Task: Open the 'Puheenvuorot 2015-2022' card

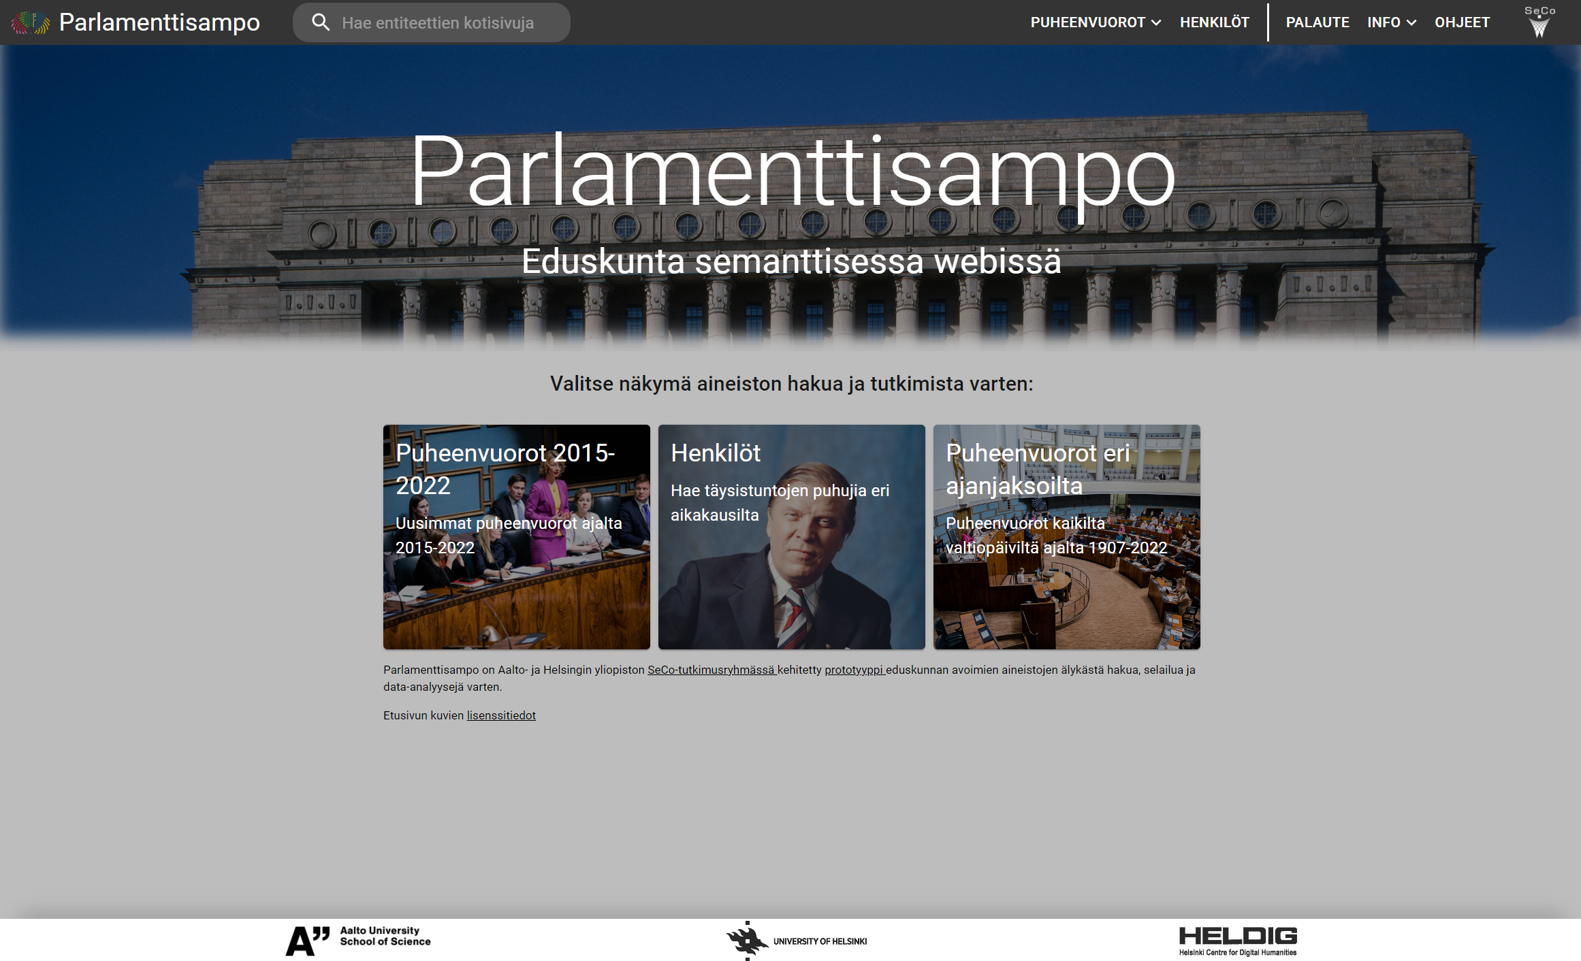Action: 517,537
